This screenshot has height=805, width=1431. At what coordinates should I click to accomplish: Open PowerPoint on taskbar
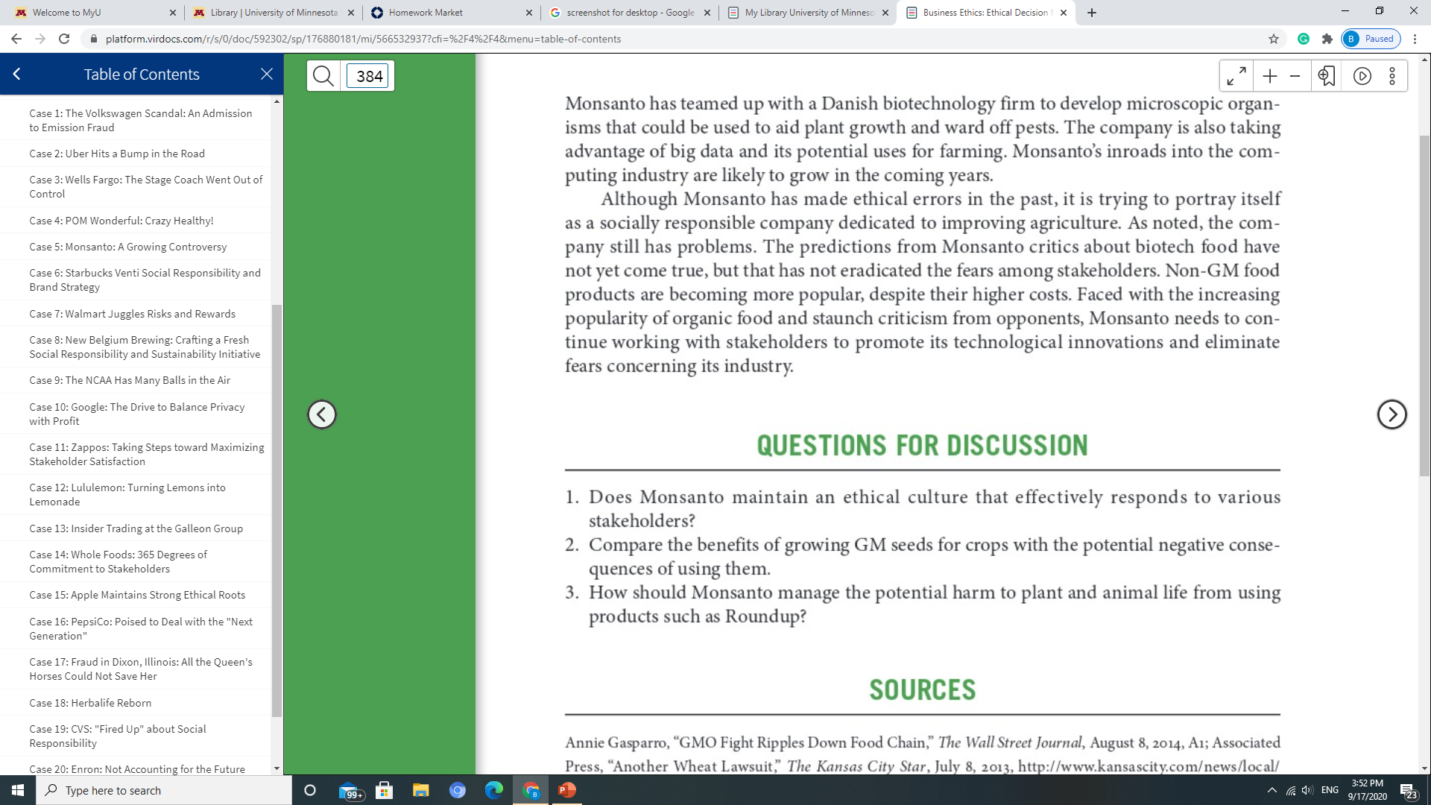567,790
